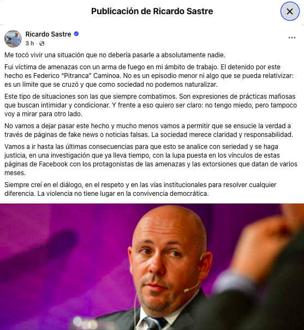Open the three-dot post options menu
Viewport: 304px width, 330px height.
(292, 38)
